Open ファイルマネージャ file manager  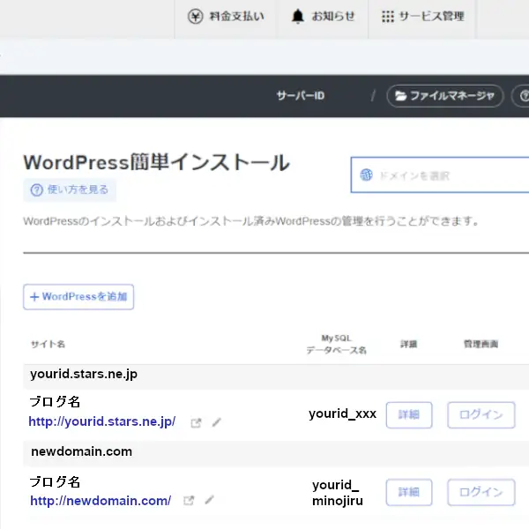(x=445, y=96)
